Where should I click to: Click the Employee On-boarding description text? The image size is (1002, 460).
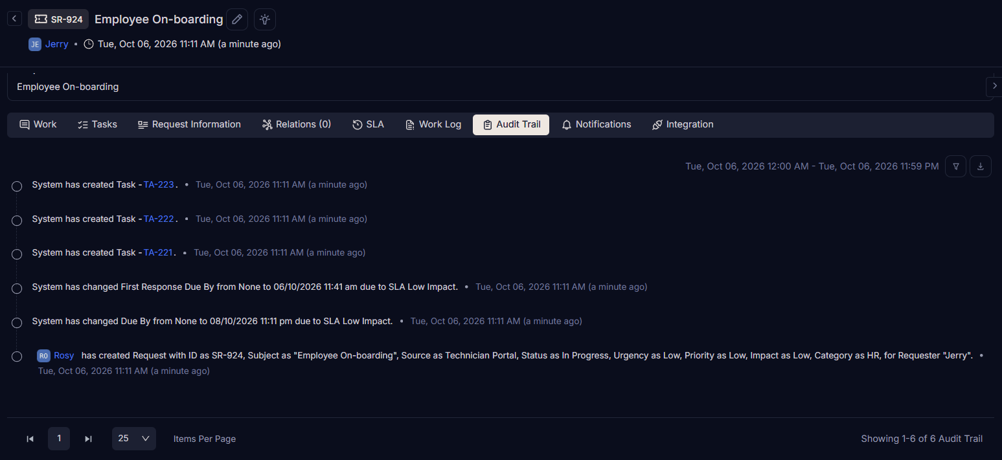click(x=68, y=87)
